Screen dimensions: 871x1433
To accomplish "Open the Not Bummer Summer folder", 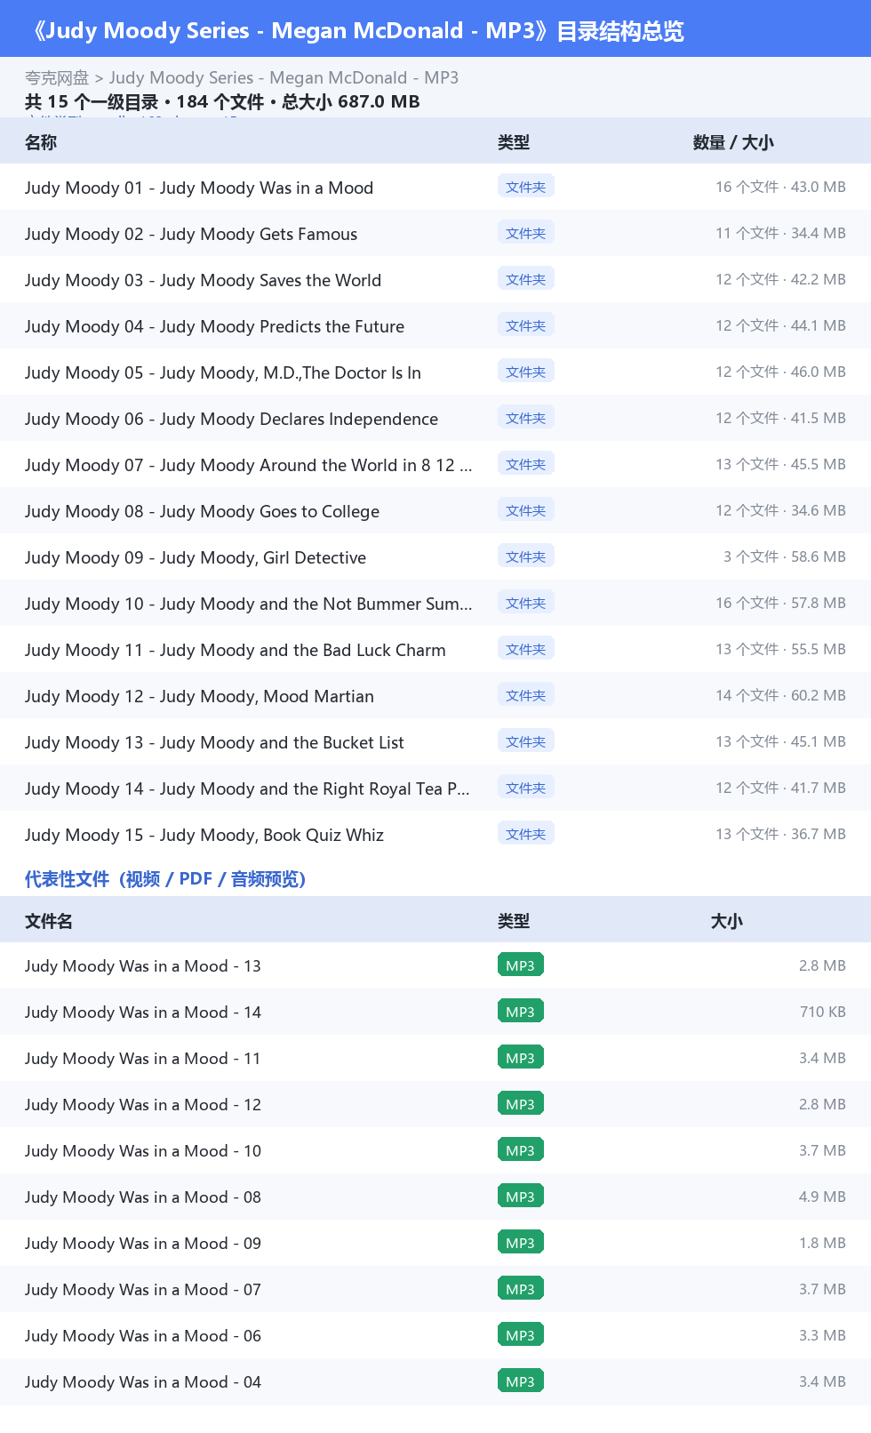I will (249, 604).
